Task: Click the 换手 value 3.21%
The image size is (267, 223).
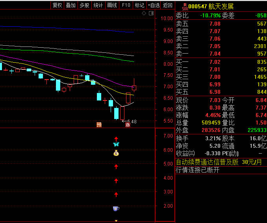Action: 213,138
